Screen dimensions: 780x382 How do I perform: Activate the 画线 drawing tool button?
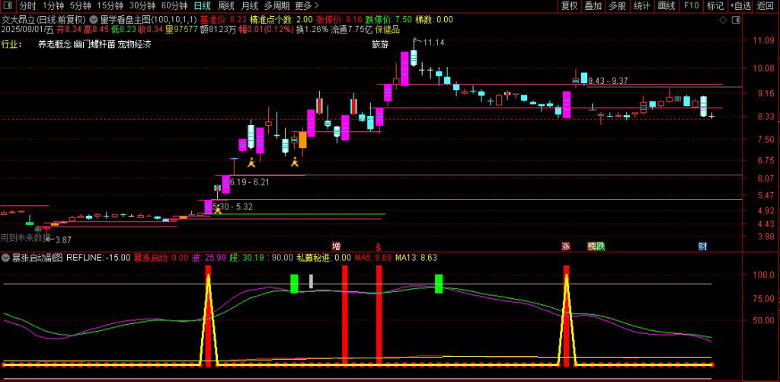tap(667, 5)
